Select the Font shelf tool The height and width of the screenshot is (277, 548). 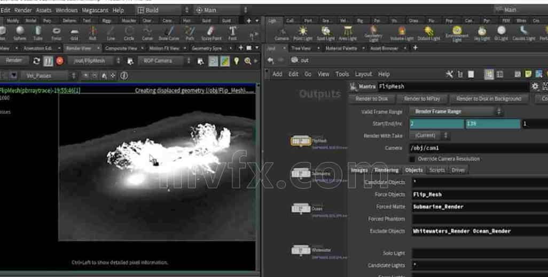pos(232,32)
